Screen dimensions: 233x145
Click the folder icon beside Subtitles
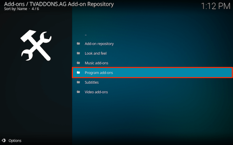click(78, 82)
